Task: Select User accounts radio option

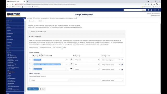Action: [x=52, y=48]
